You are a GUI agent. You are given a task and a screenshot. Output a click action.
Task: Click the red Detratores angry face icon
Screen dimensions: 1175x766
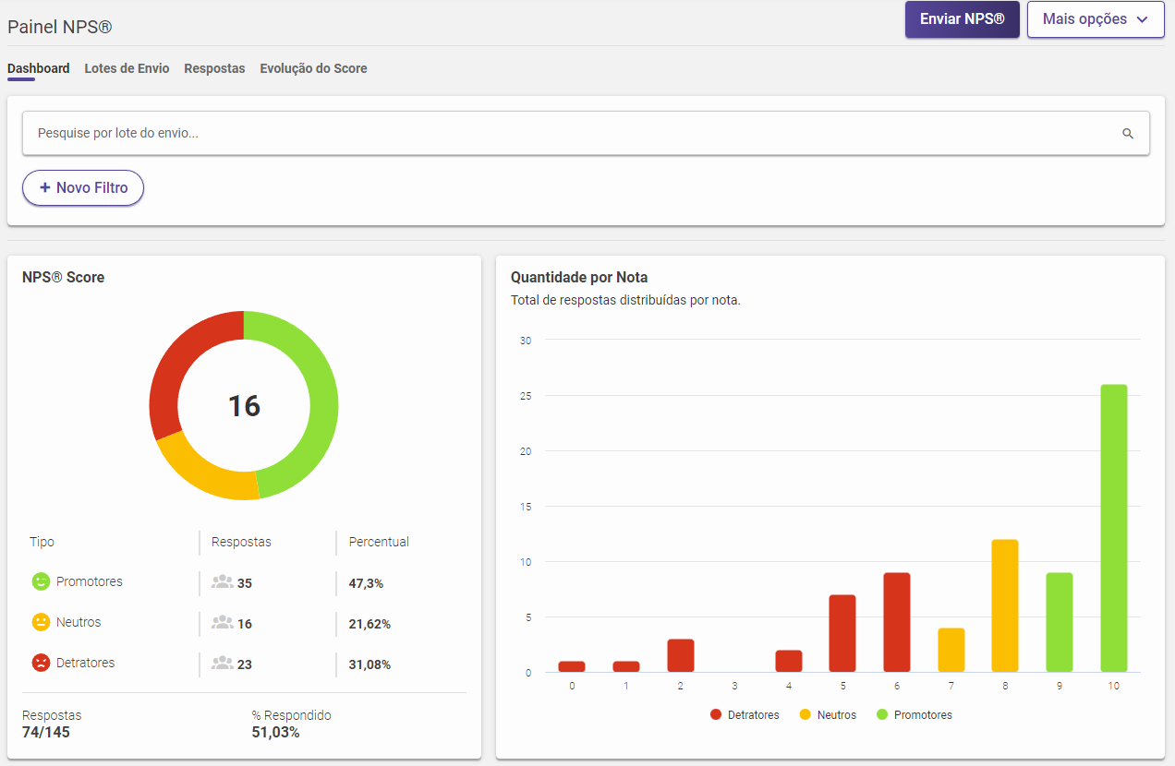point(41,663)
